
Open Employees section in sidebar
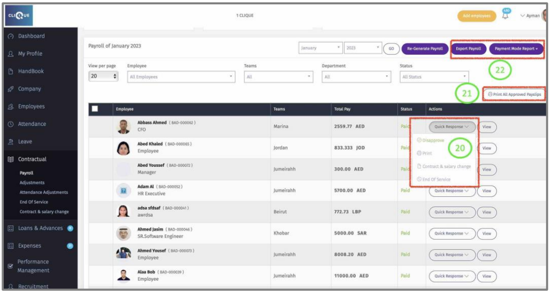pyautogui.click(x=31, y=106)
